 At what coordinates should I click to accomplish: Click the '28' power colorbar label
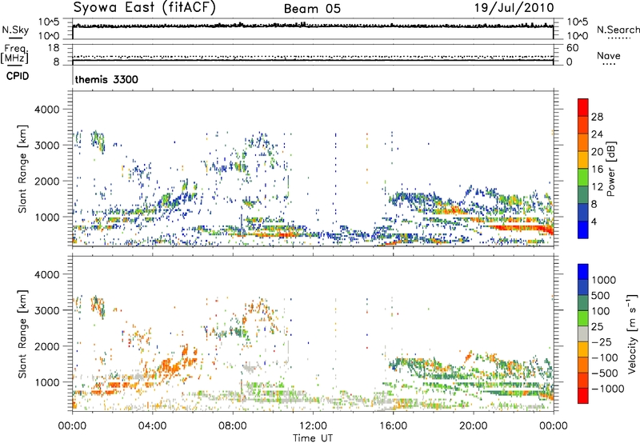(x=597, y=117)
